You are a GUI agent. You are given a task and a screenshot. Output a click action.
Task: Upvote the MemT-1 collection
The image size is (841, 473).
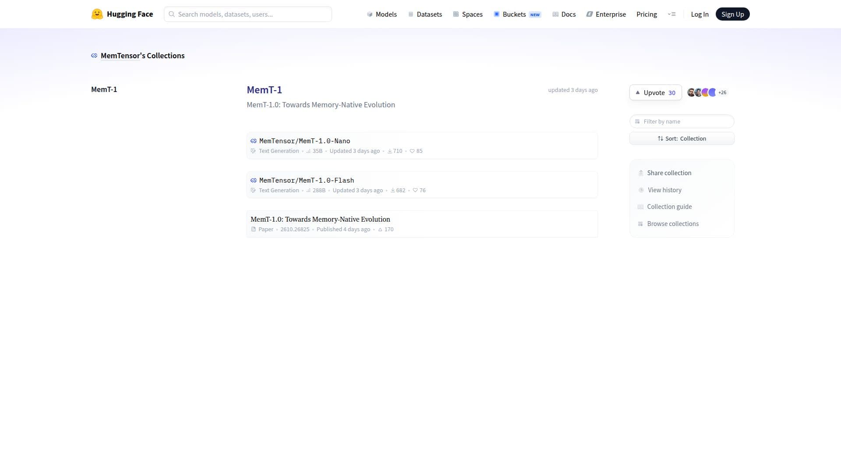point(655,92)
